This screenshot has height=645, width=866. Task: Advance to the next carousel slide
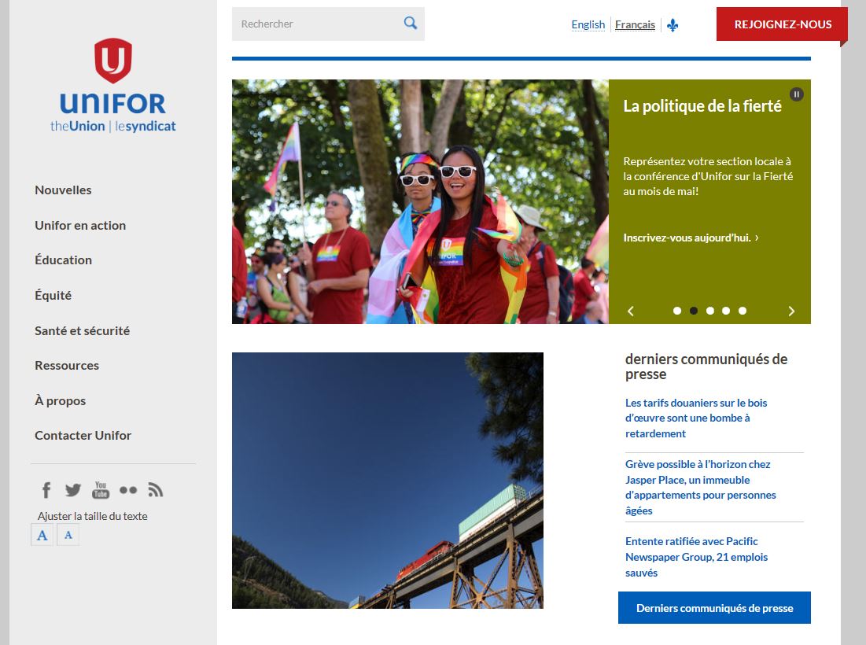pos(791,311)
